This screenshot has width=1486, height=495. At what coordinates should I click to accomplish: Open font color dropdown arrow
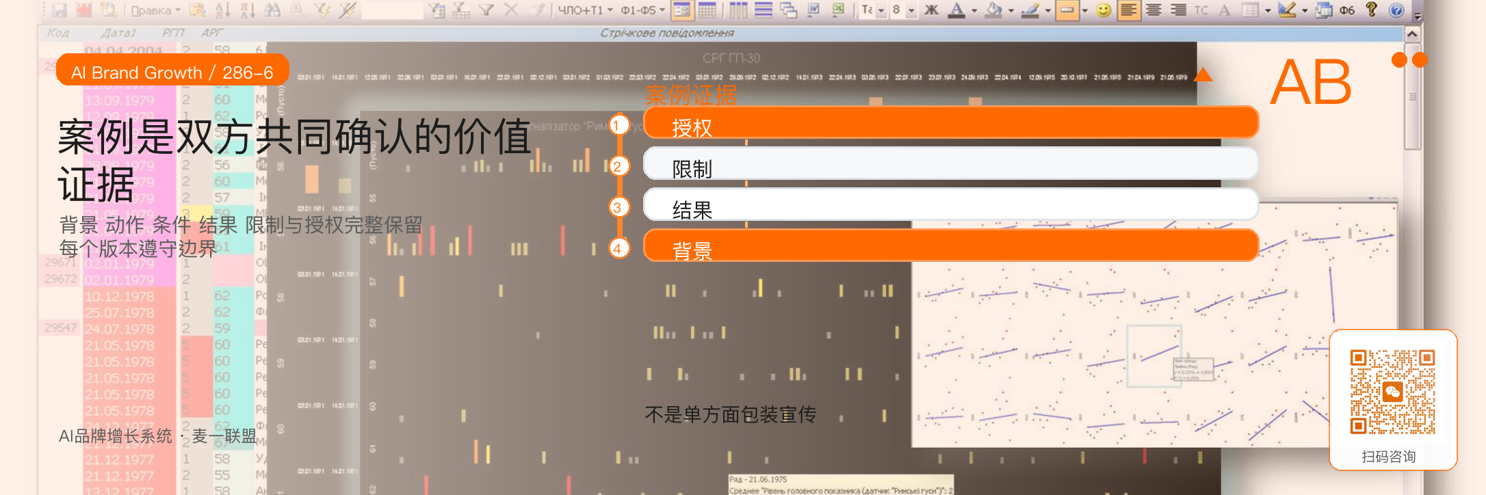click(x=974, y=10)
